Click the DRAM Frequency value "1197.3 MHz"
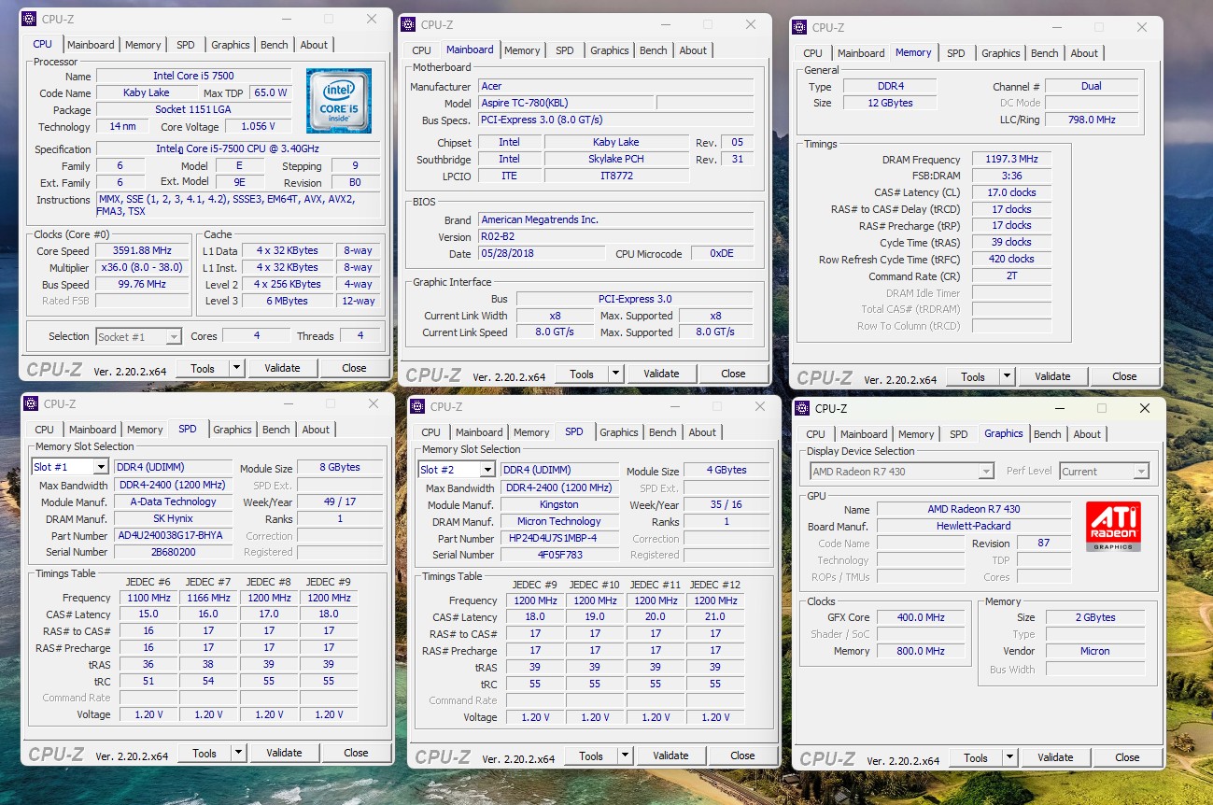 tap(1011, 160)
